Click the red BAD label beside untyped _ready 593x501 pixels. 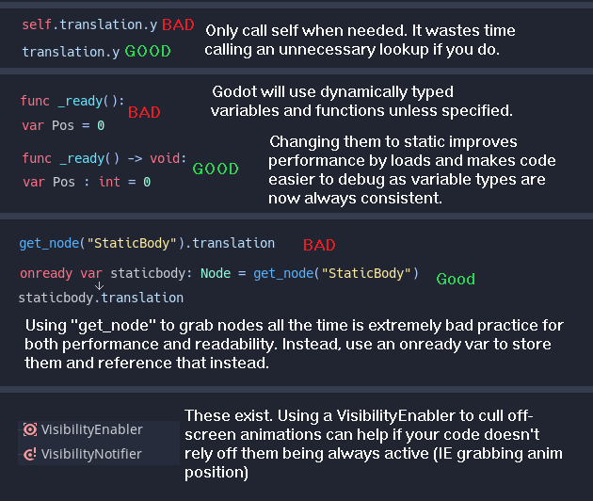click(144, 113)
